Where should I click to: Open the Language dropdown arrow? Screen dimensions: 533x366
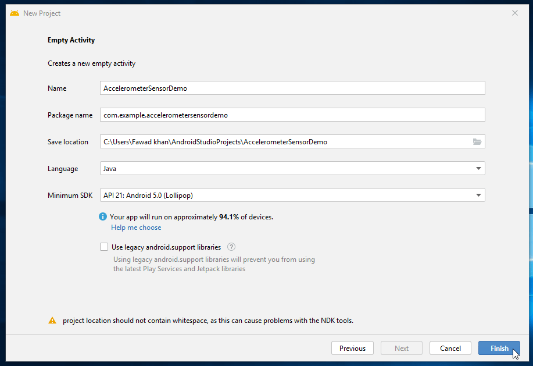(x=479, y=168)
